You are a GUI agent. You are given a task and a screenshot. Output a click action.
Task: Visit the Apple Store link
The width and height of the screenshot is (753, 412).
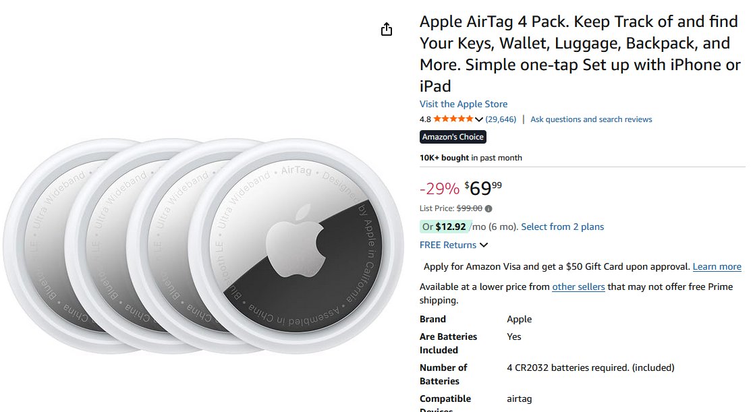tap(464, 104)
